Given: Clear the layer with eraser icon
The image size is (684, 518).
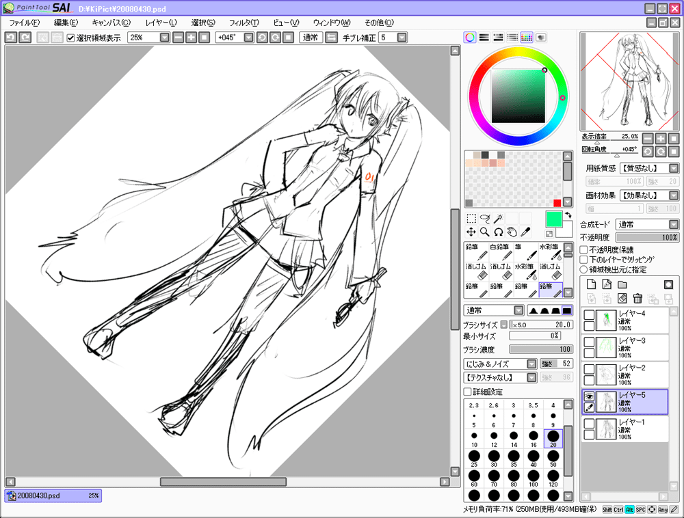Looking at the screenshot, I should click(622, 299).
